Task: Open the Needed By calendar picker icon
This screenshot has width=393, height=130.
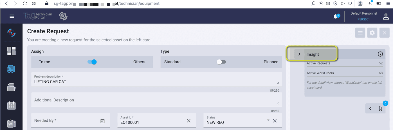Action: 102,121
